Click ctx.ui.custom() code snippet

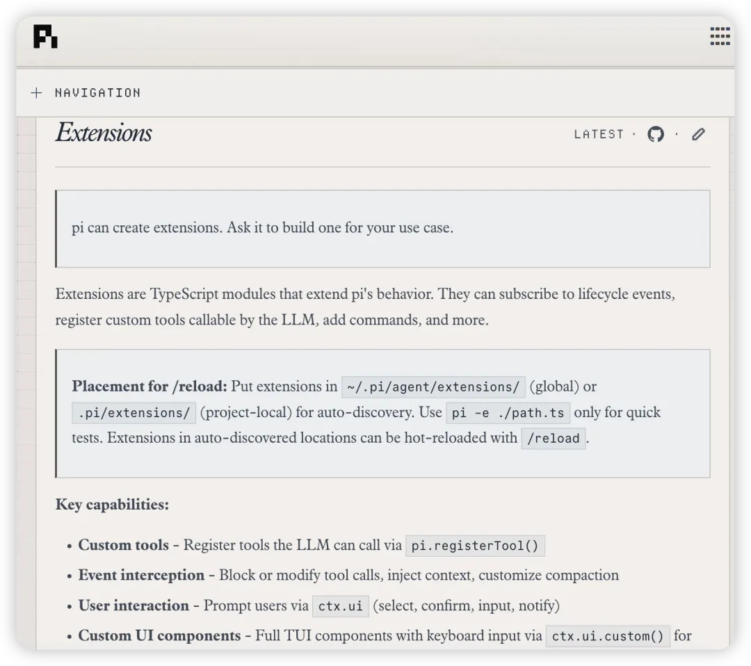tap(608, 636)
